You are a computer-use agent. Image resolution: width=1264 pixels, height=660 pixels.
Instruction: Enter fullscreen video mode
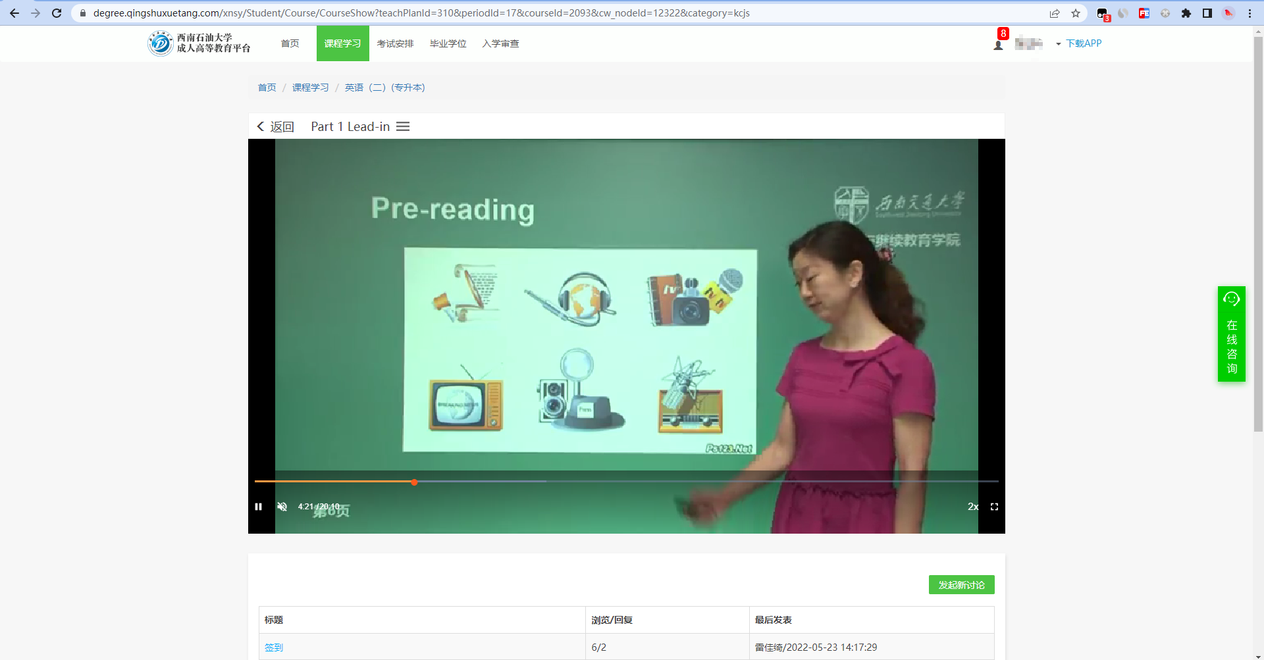coord(995,507)
